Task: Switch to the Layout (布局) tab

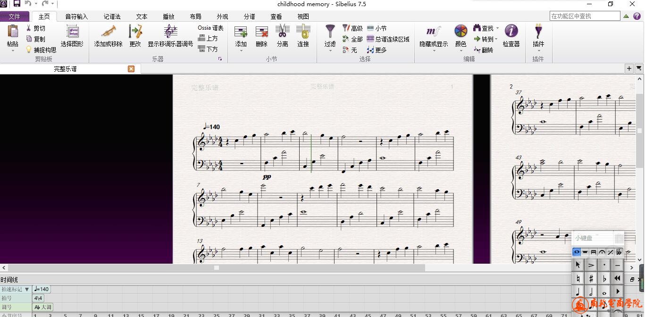Action: coord(195,17)
